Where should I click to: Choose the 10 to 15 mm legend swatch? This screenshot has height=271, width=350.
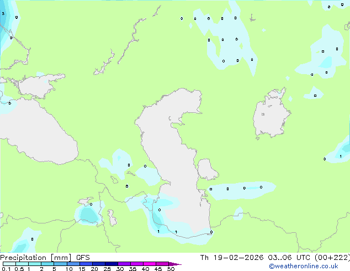(73, 264)
